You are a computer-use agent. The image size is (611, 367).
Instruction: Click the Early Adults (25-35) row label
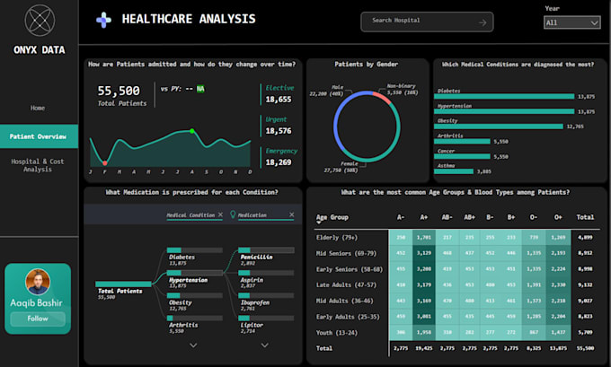(x=348, y=317)
